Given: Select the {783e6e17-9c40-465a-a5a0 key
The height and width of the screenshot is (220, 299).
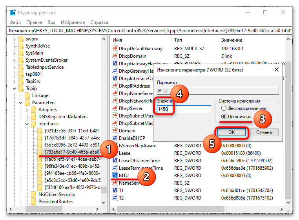Looking at the screenshot, I should [x=72, y=152].
